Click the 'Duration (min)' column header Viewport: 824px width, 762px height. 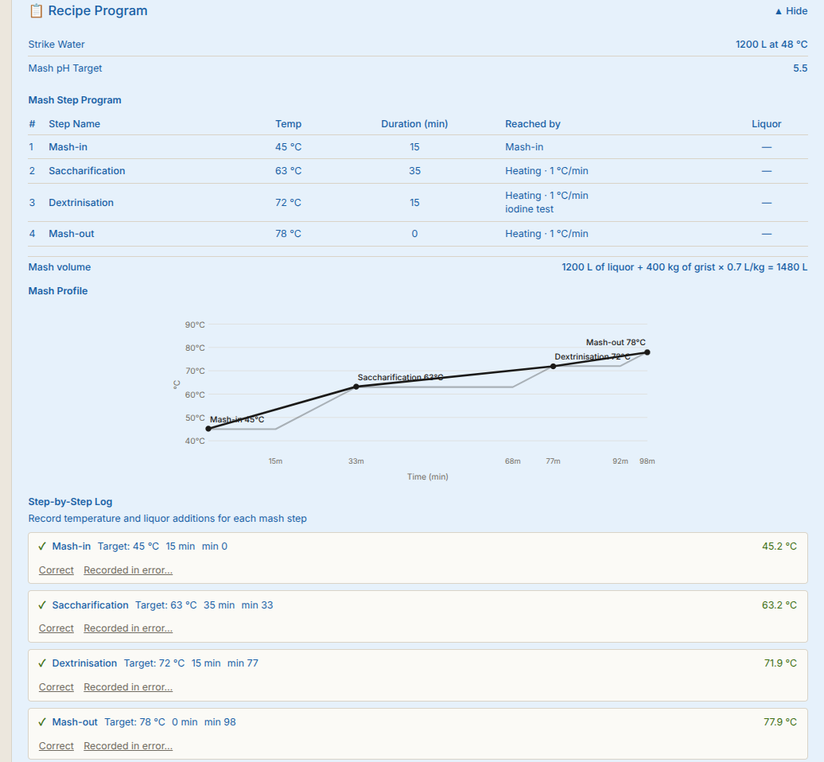tap(414, 124)
